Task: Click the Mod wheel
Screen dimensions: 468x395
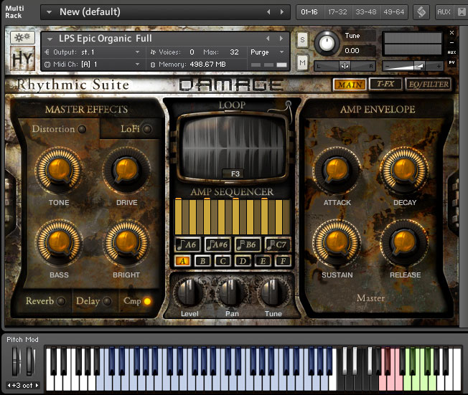Action: 30,361
